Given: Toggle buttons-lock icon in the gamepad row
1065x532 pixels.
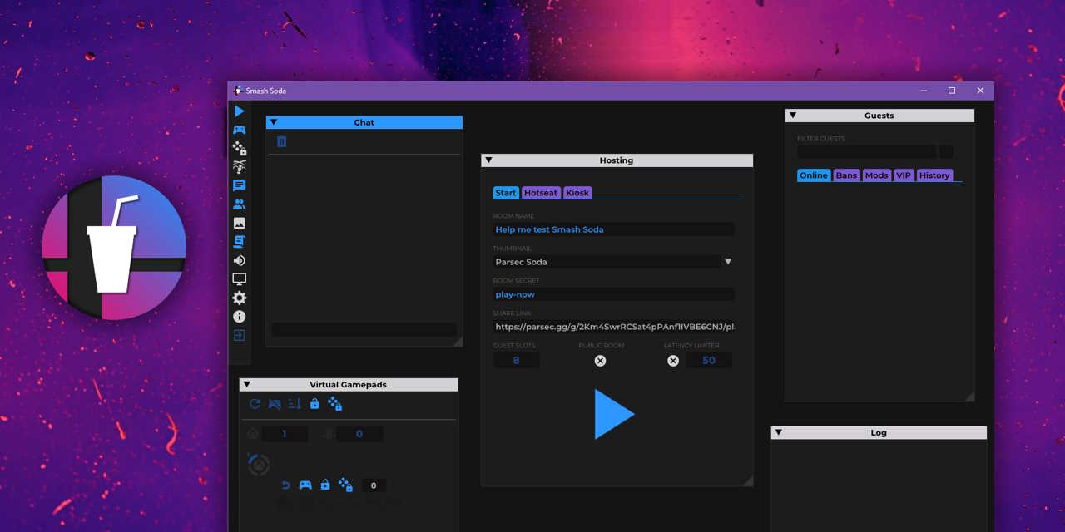Looking at the screenshot, I should point(345,485).
